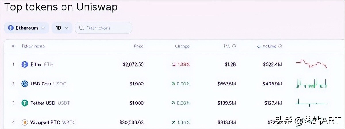Viewport: 345px width, 129px height.
Task: Click the Tether USDT token icon
Action: point(25,103)
